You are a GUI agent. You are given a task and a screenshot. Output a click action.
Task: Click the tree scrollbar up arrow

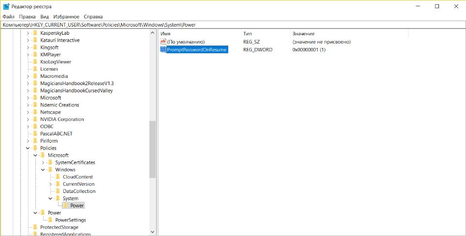(152, 33)
